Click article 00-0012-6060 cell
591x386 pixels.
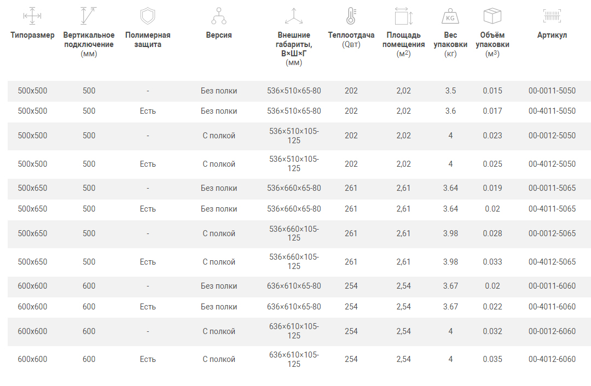pos(552,331)
